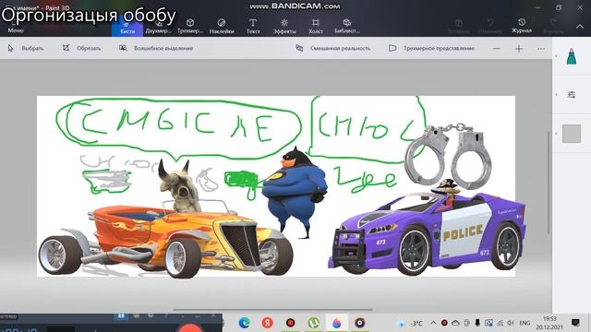Open the Наклейки (Stickers) tab
The image size is (591, 332).
point(222,28)
